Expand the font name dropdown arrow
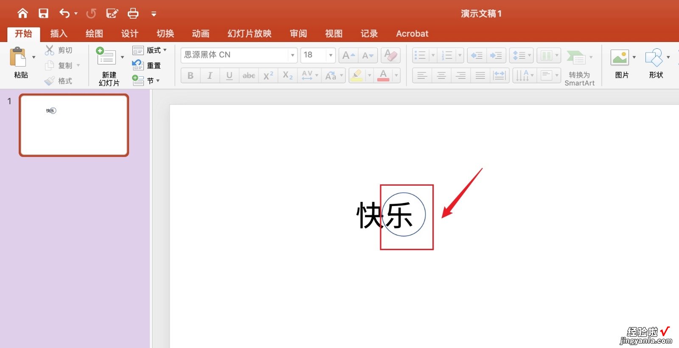679x348 pixels. click(x=292, y=55)
